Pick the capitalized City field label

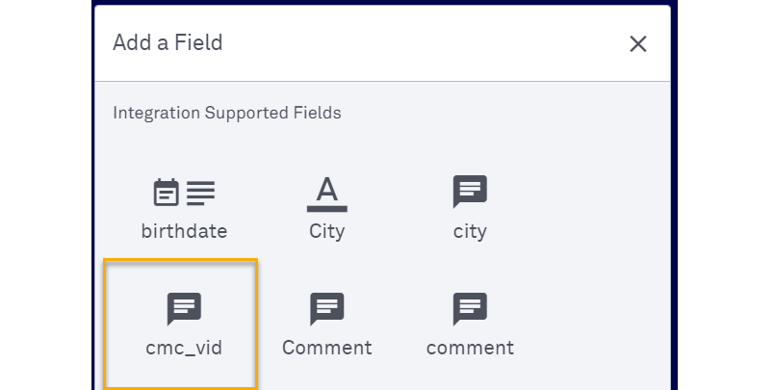click(x=326, y=231)
